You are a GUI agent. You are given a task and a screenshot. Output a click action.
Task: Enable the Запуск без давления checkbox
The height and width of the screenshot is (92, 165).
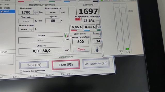point(21,71)
